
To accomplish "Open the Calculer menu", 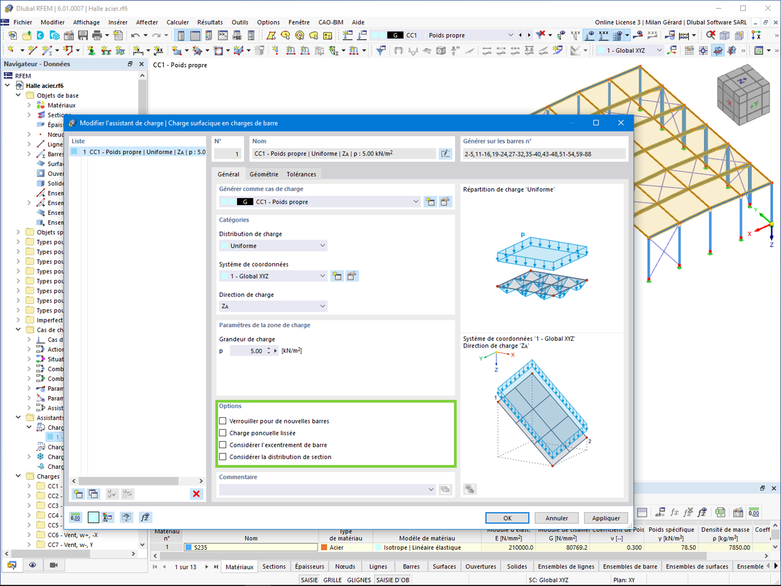I will pyautogui.click(x=178, y=22).
